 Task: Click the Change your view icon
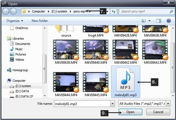144,21
